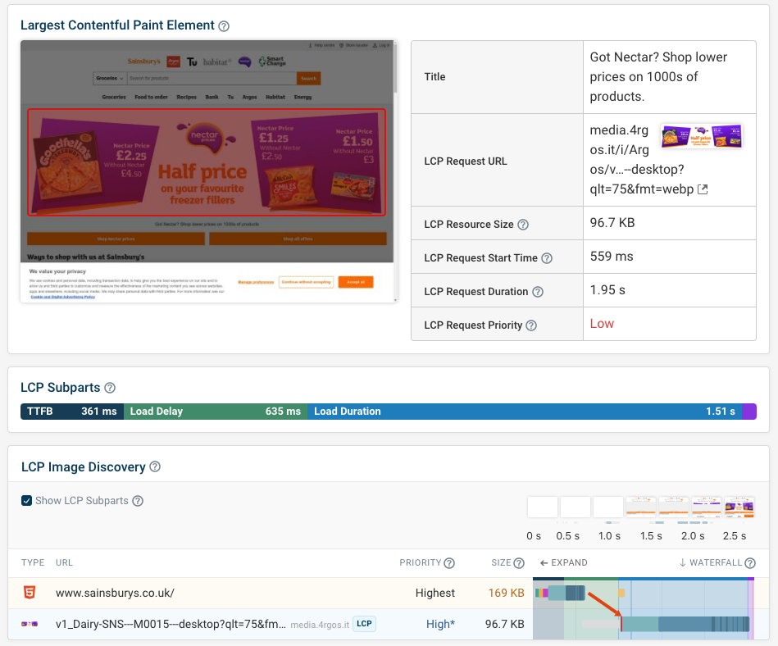
Task: Open the WATERFALL column help icon
Action: click(750, 563)
